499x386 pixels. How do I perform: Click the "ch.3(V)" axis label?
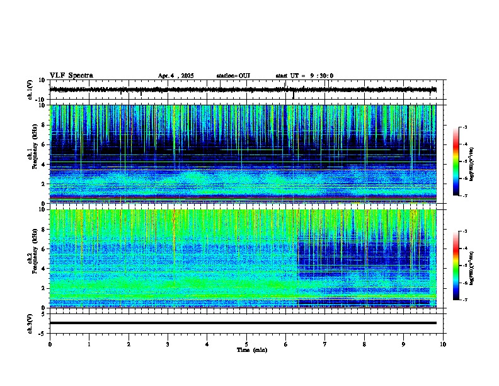point(30,324)
